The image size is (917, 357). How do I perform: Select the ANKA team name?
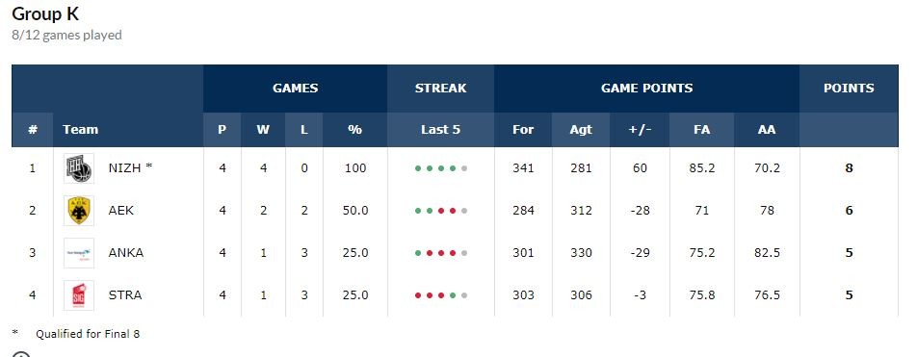coord(126,252)
